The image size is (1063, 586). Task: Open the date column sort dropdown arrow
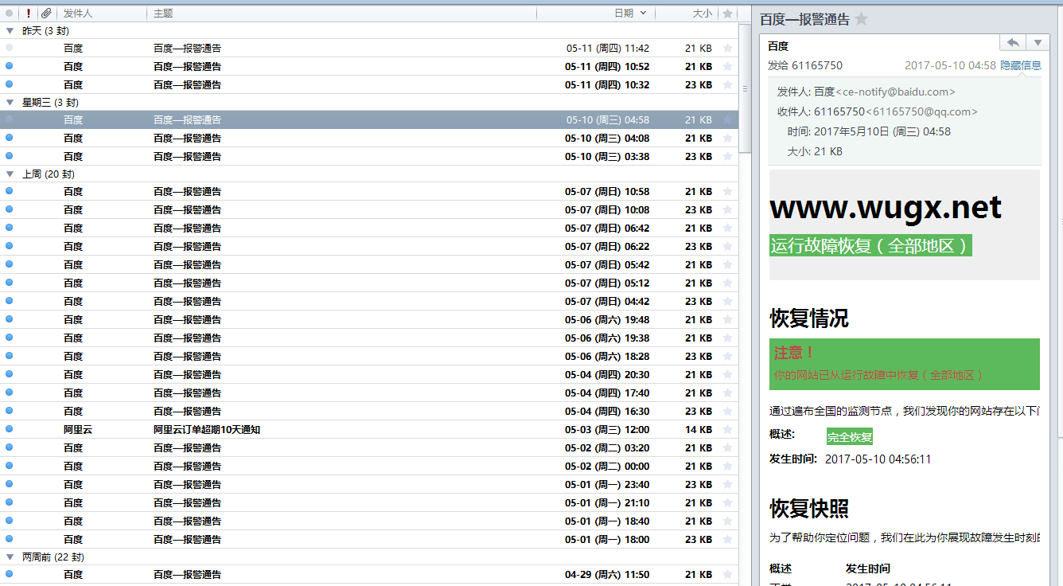643,14
